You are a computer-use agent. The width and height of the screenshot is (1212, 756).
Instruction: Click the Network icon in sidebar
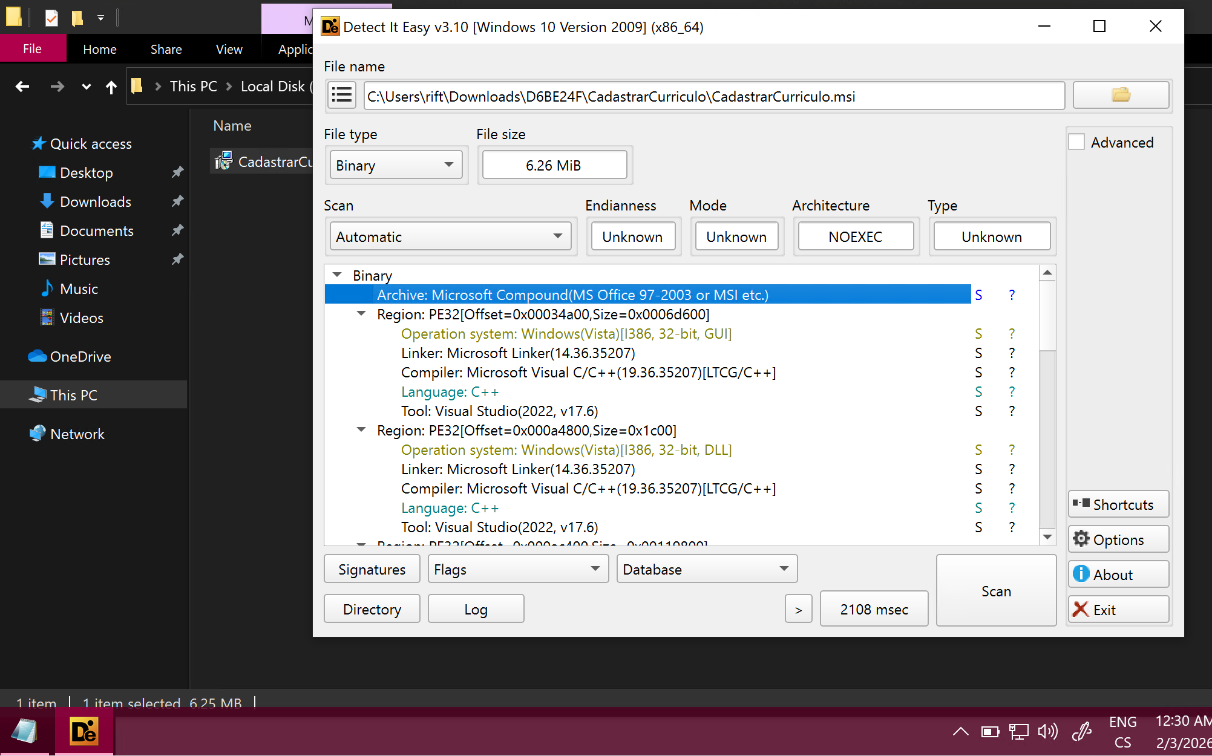tap(38, 433)
